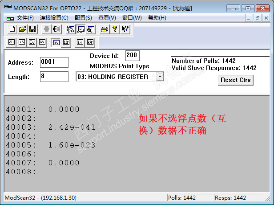The width and height of the screenshot is (274, 205).
Task: Select swapped 64-bit double icon with red line
Action: coord(90,42)
